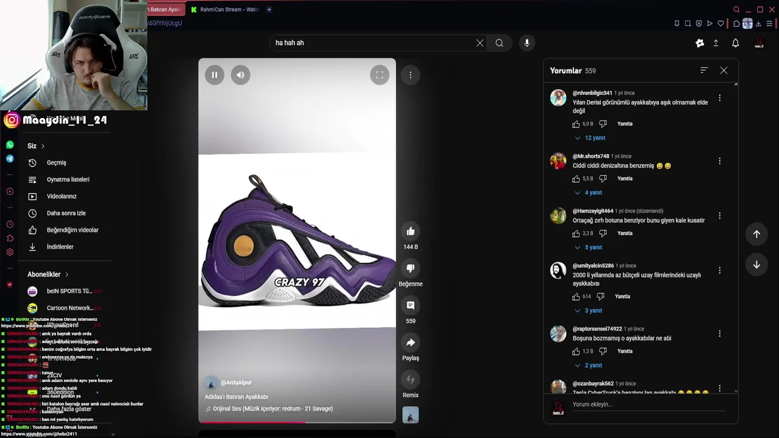779x438 pixels.
Task: Expand 12 yanıt replies
Action: (x=590, y=138)
